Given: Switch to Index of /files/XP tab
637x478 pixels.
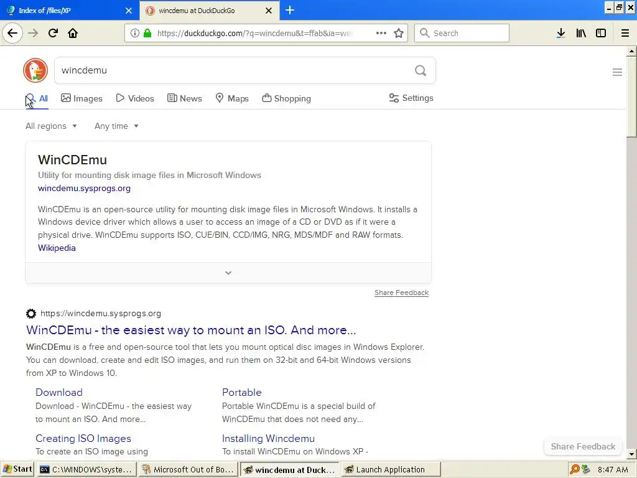Looking at the screenshot, I should point(70,10).
